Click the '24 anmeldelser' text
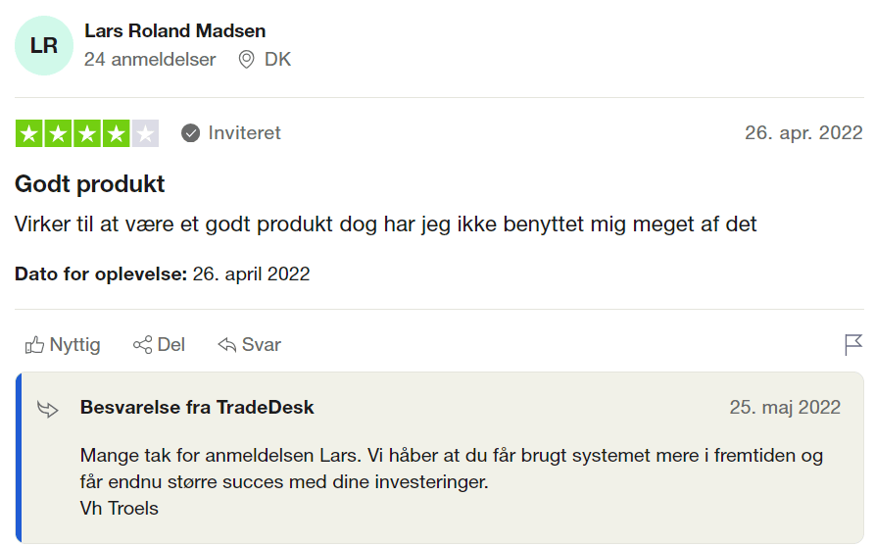875x546 pixels. pyautogui.click(x=150, y=59)
